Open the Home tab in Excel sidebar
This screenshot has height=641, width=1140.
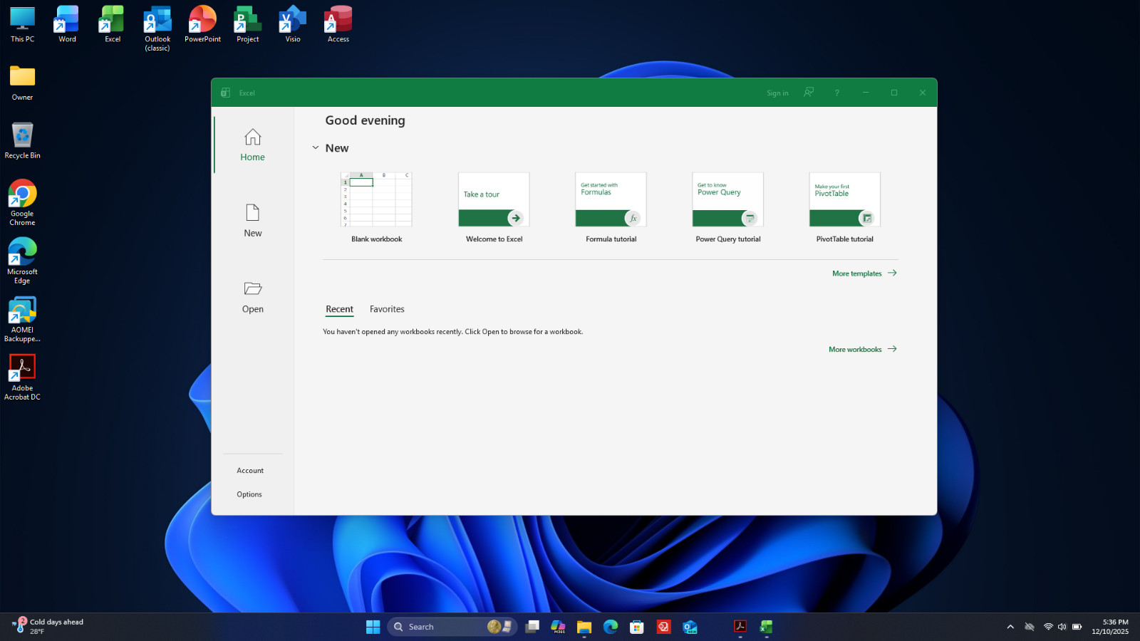tap(252, 145)
